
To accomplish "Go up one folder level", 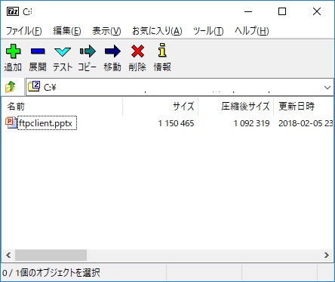I will pyautogui.click(x=11, y=87).
